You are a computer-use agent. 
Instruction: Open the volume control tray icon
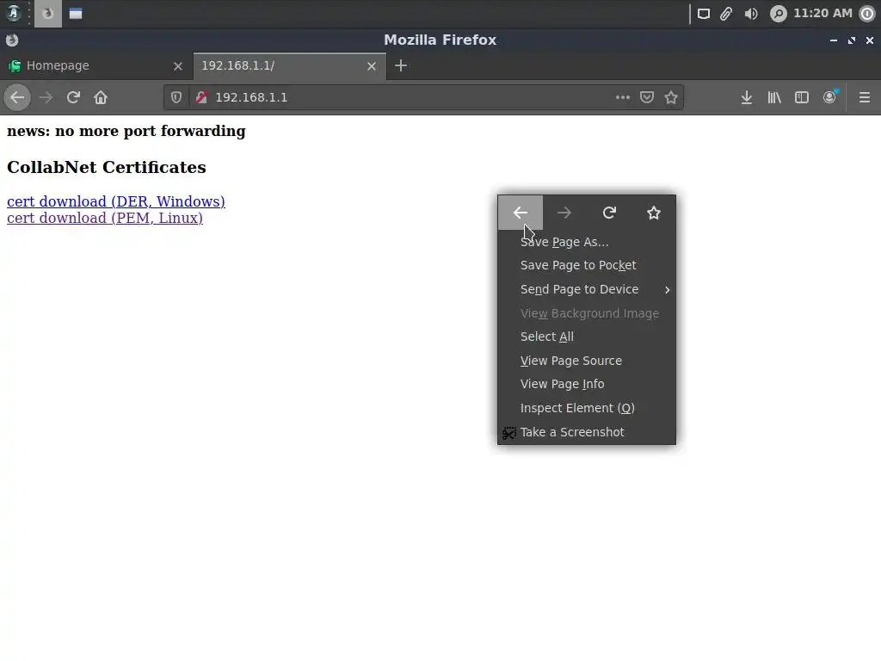(750, 14)
